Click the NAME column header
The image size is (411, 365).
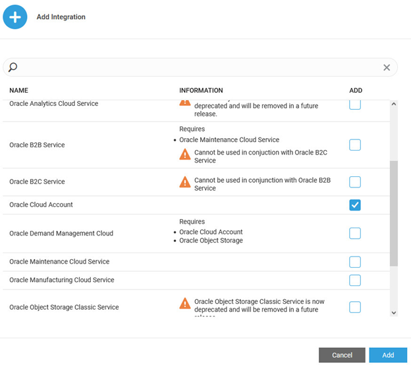coord(18,91)
